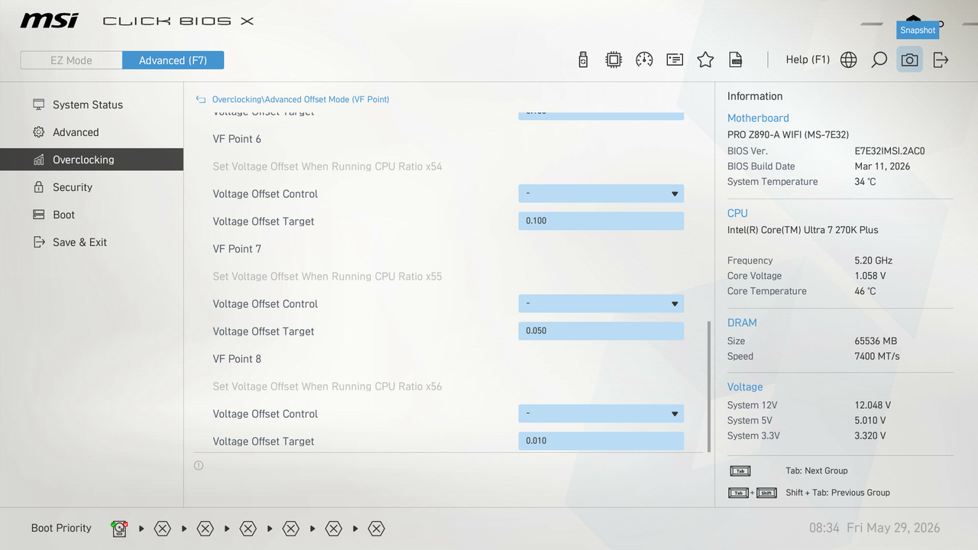
Task: Click the info circle icon below the settings
Action: pos(199,465)
